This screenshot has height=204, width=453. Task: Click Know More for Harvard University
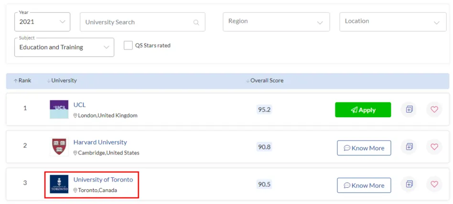(364, 148)
